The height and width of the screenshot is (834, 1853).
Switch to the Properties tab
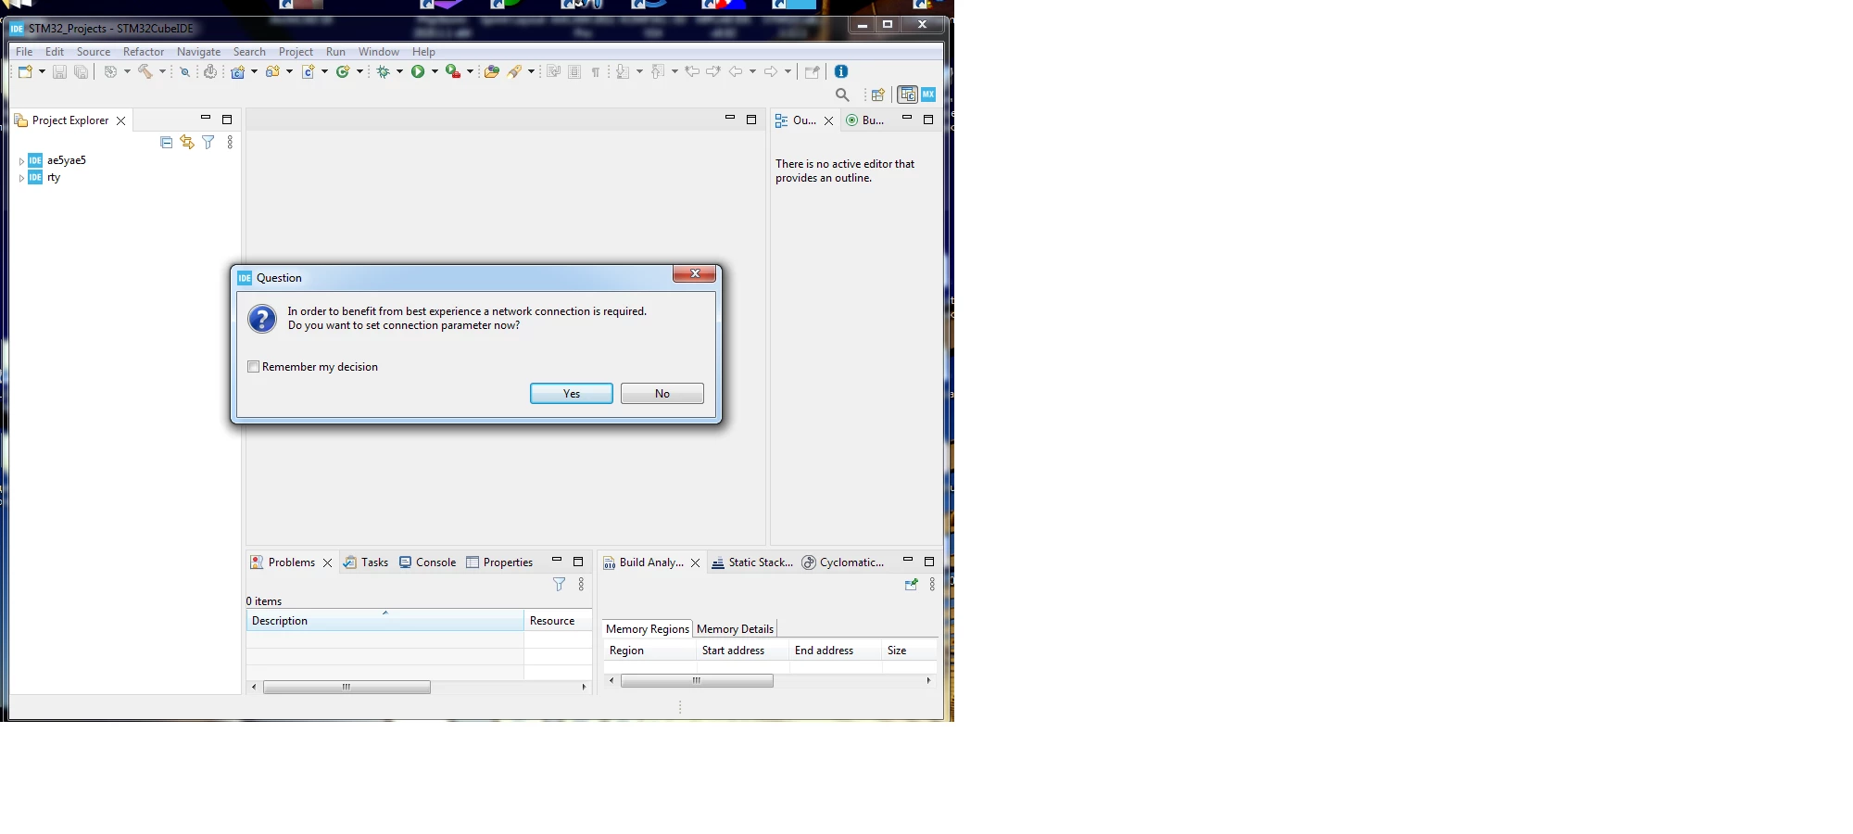pos(499,562)
